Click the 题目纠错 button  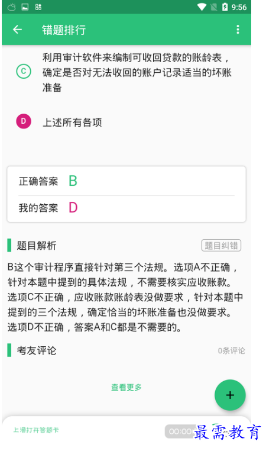coord(221,246)
